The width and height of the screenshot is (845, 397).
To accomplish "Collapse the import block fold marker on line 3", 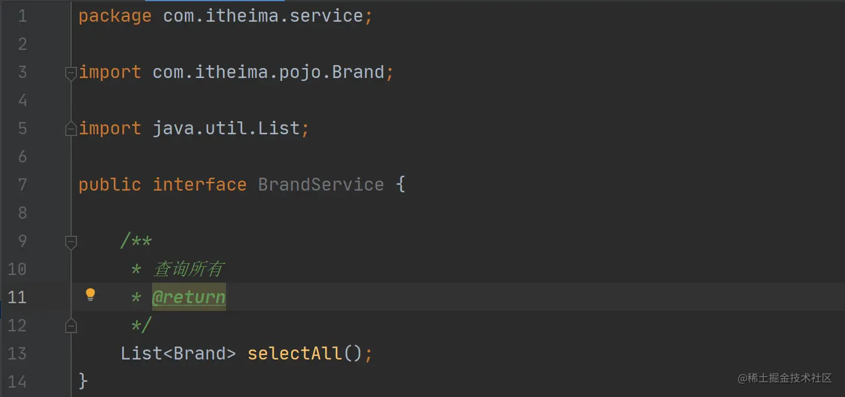I will point(71,73).
